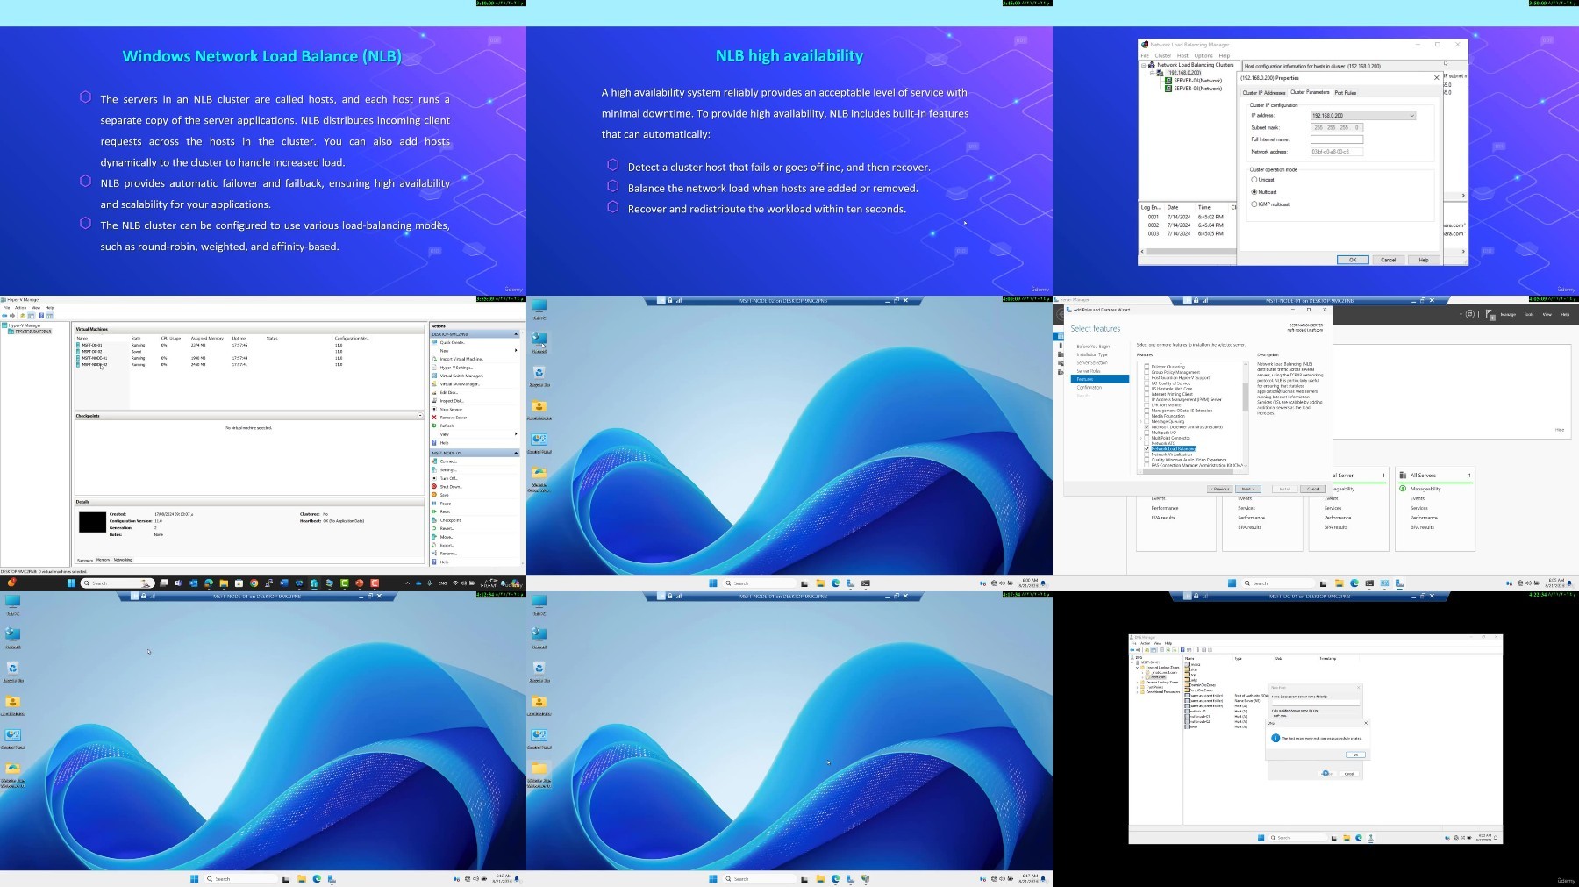The height and width of the screenshot is (887, 1579).
Task: Switch to the Port Rules tab
Action: [1346, 92]
